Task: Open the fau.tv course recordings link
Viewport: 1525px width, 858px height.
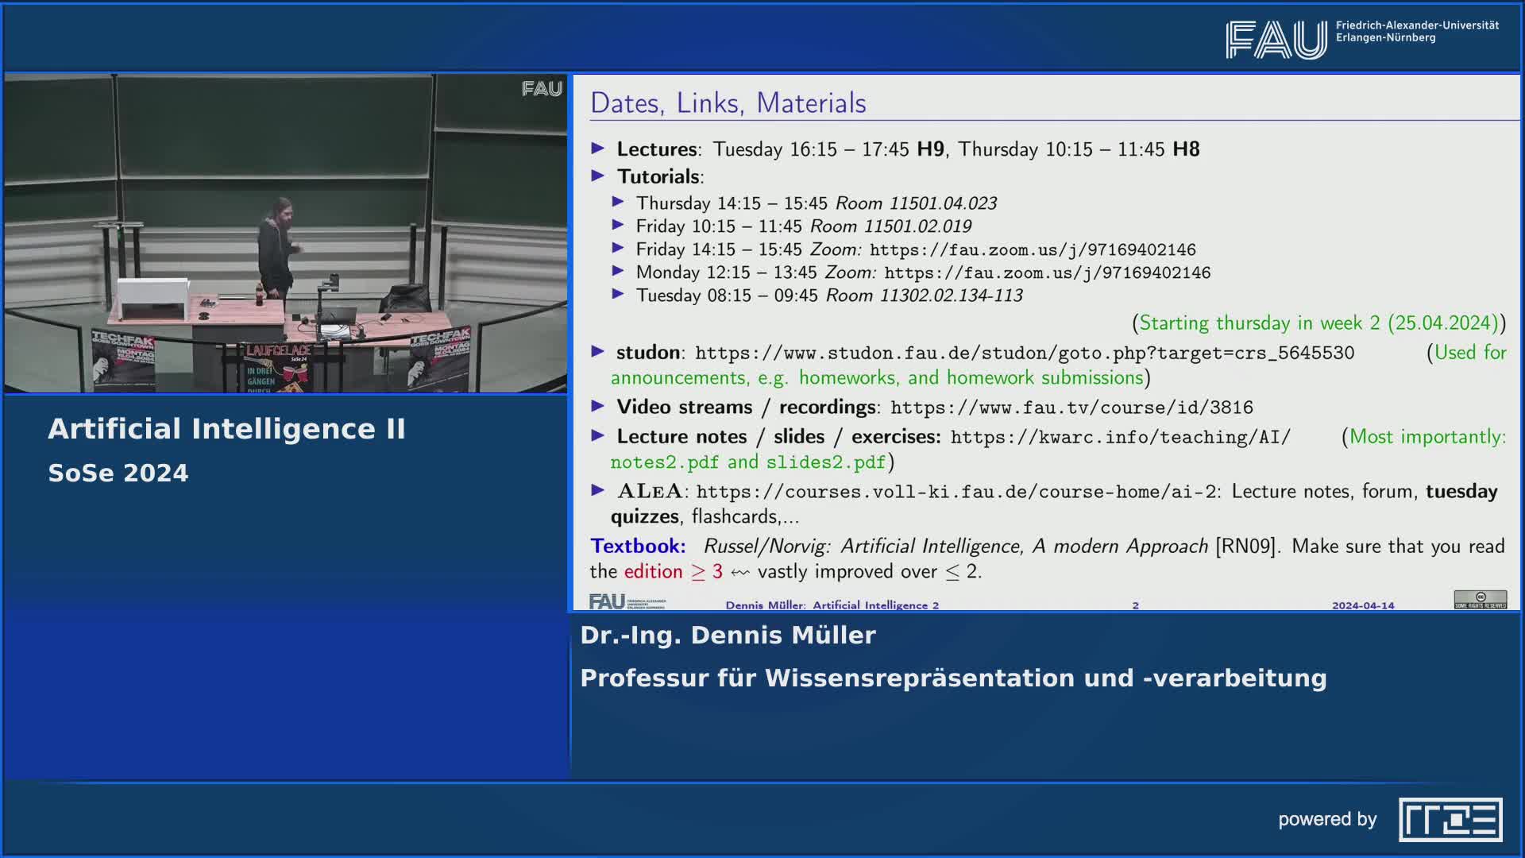Action: (1071, 408)
